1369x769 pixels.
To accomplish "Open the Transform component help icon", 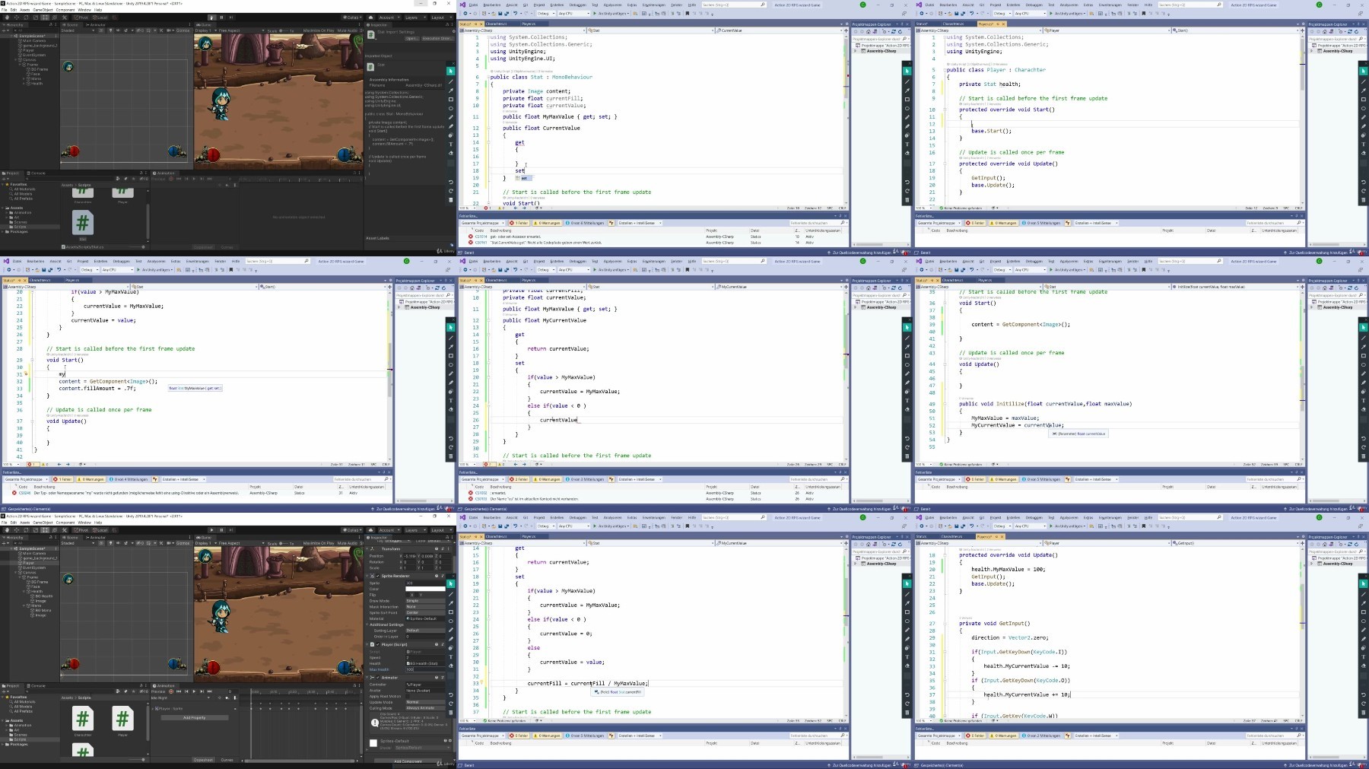I will [437, 549].
